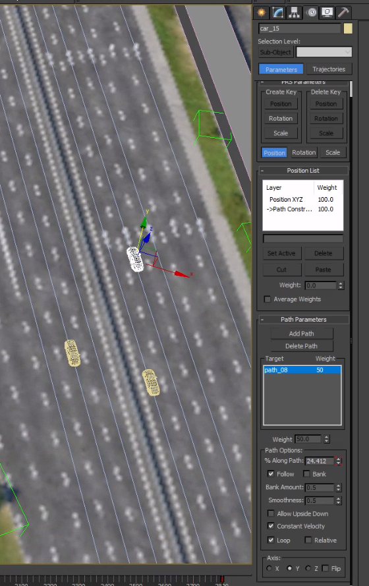Delete the Position key
369x586 pixels.
pyautogui.click(x=326, y=104)
